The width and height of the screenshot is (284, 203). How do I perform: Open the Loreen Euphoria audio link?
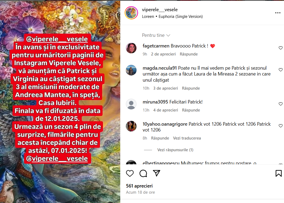172,17
